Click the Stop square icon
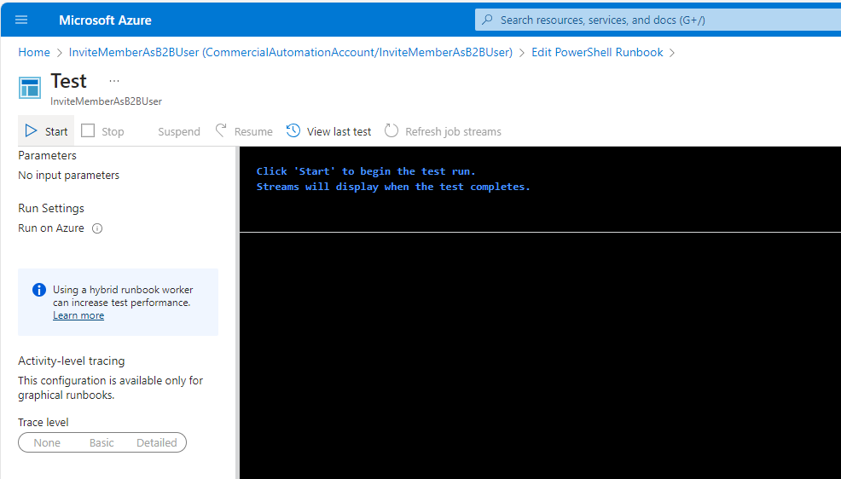841x479 pixels. click(x=88, y=130)
